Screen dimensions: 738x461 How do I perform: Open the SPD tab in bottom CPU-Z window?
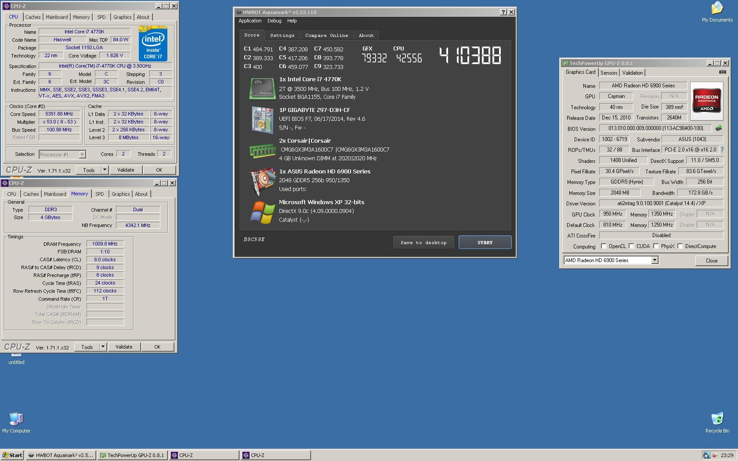pos(100,194)
